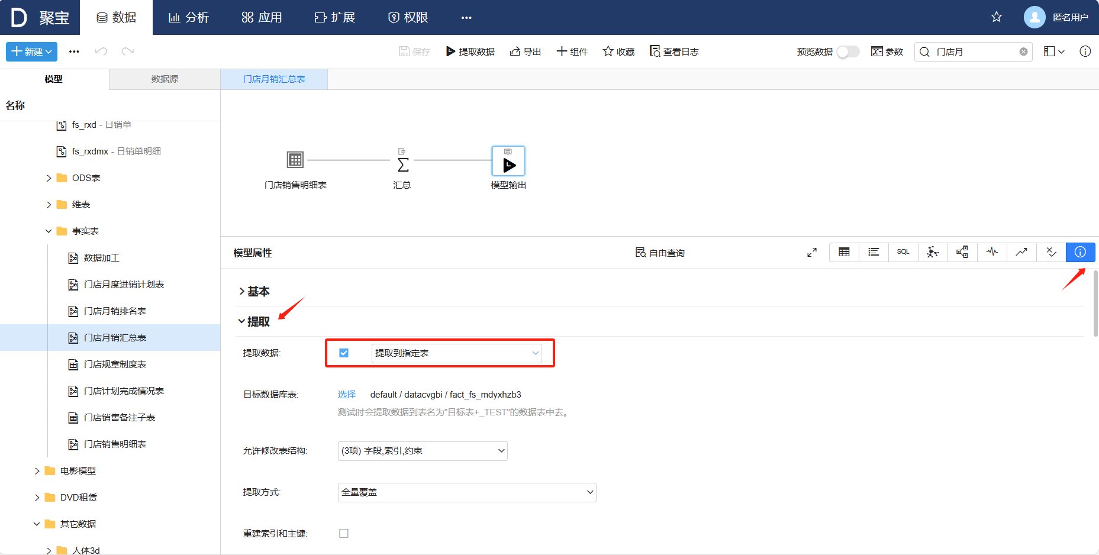Screen dimensions: 1099x555
Task: Switch to the 数据源 sidebar tab
Action: pos(165,79)
